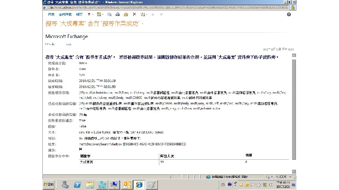
Task: Click the DiscoverySearchMailbox result text
Action: pyautogui.click(x=132, y=144)
